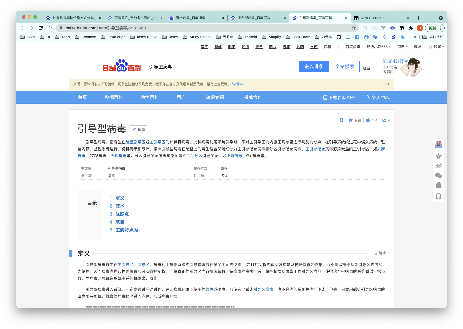Click the Baidu Baike logo
This screenshot has width=463, height=329.
click(x=122, y=66)
